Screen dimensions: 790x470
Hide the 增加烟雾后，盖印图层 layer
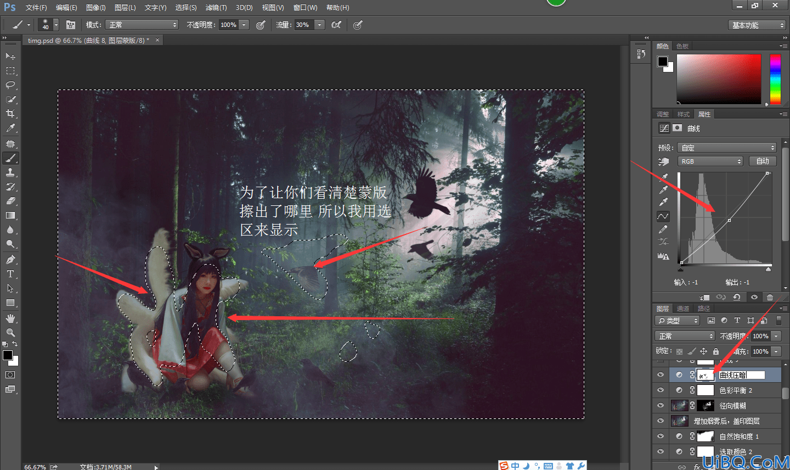[661, 421]
